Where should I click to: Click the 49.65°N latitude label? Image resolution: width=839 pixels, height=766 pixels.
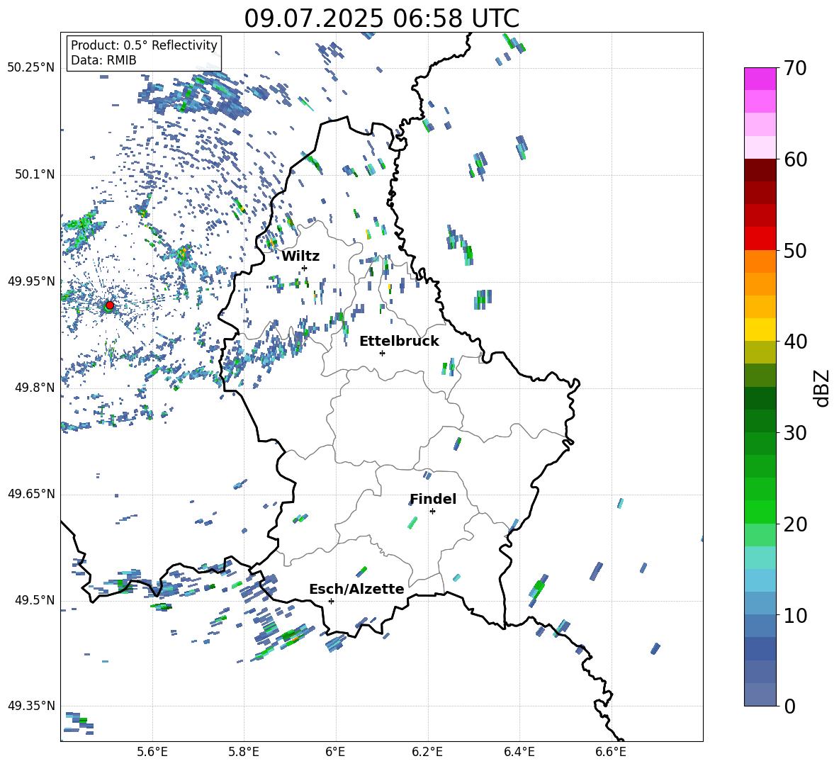[x=31, y=494]
